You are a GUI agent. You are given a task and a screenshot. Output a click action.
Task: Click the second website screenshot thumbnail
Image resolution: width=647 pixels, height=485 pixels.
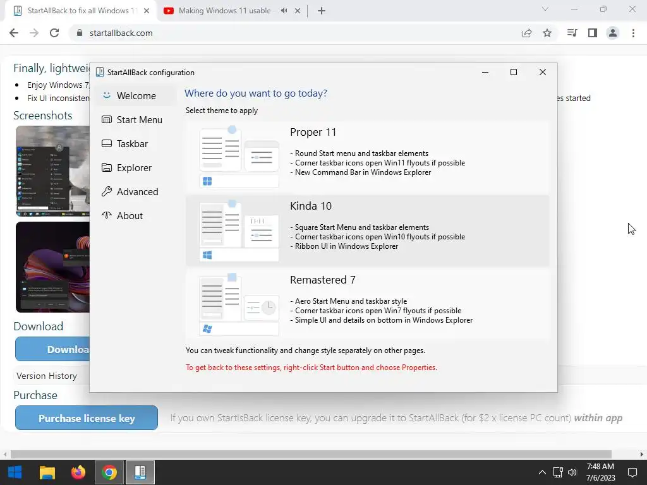click(52, 267)
